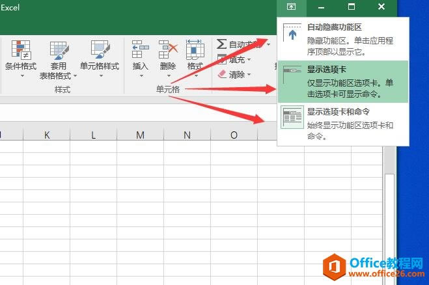Open 套用表格格式 table format gallery
The height and width of the screenshot is (285, 429).
pyautogui.click(x=58, y=61)
